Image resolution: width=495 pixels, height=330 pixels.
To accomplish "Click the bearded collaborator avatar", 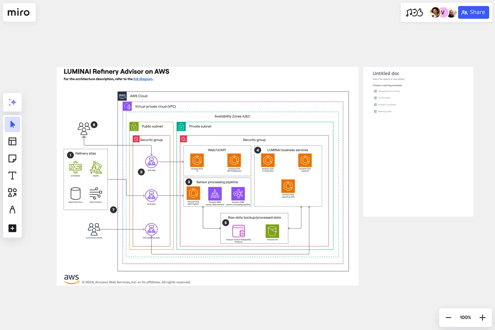I will 452,12.
